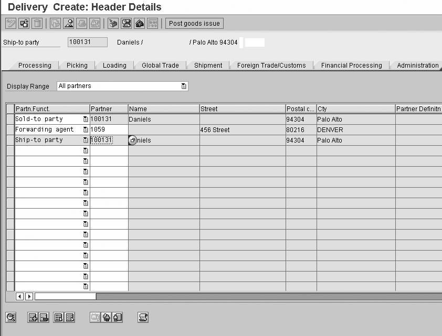This screenshot has width=442, height=336.
Task: Click the Partner Definitn column header
Action: (x=418, y=109)
